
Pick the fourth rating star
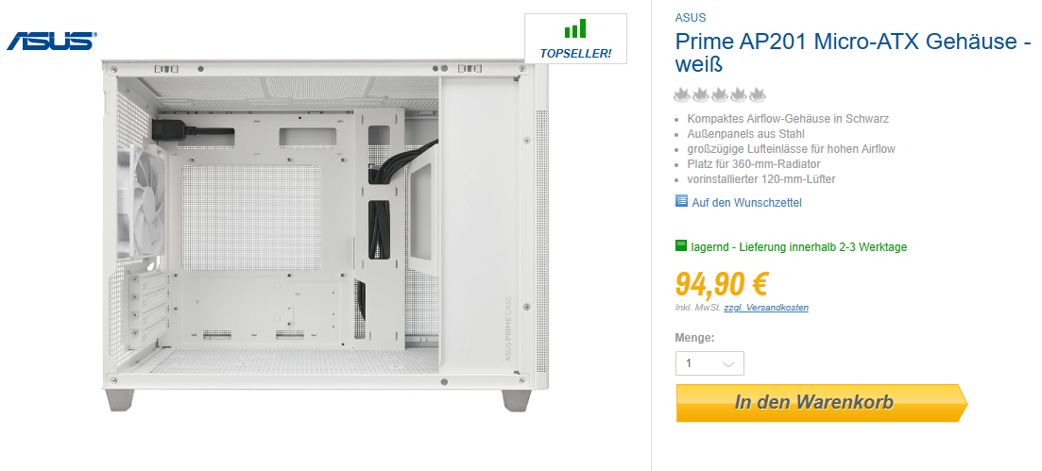pos(739,95)
